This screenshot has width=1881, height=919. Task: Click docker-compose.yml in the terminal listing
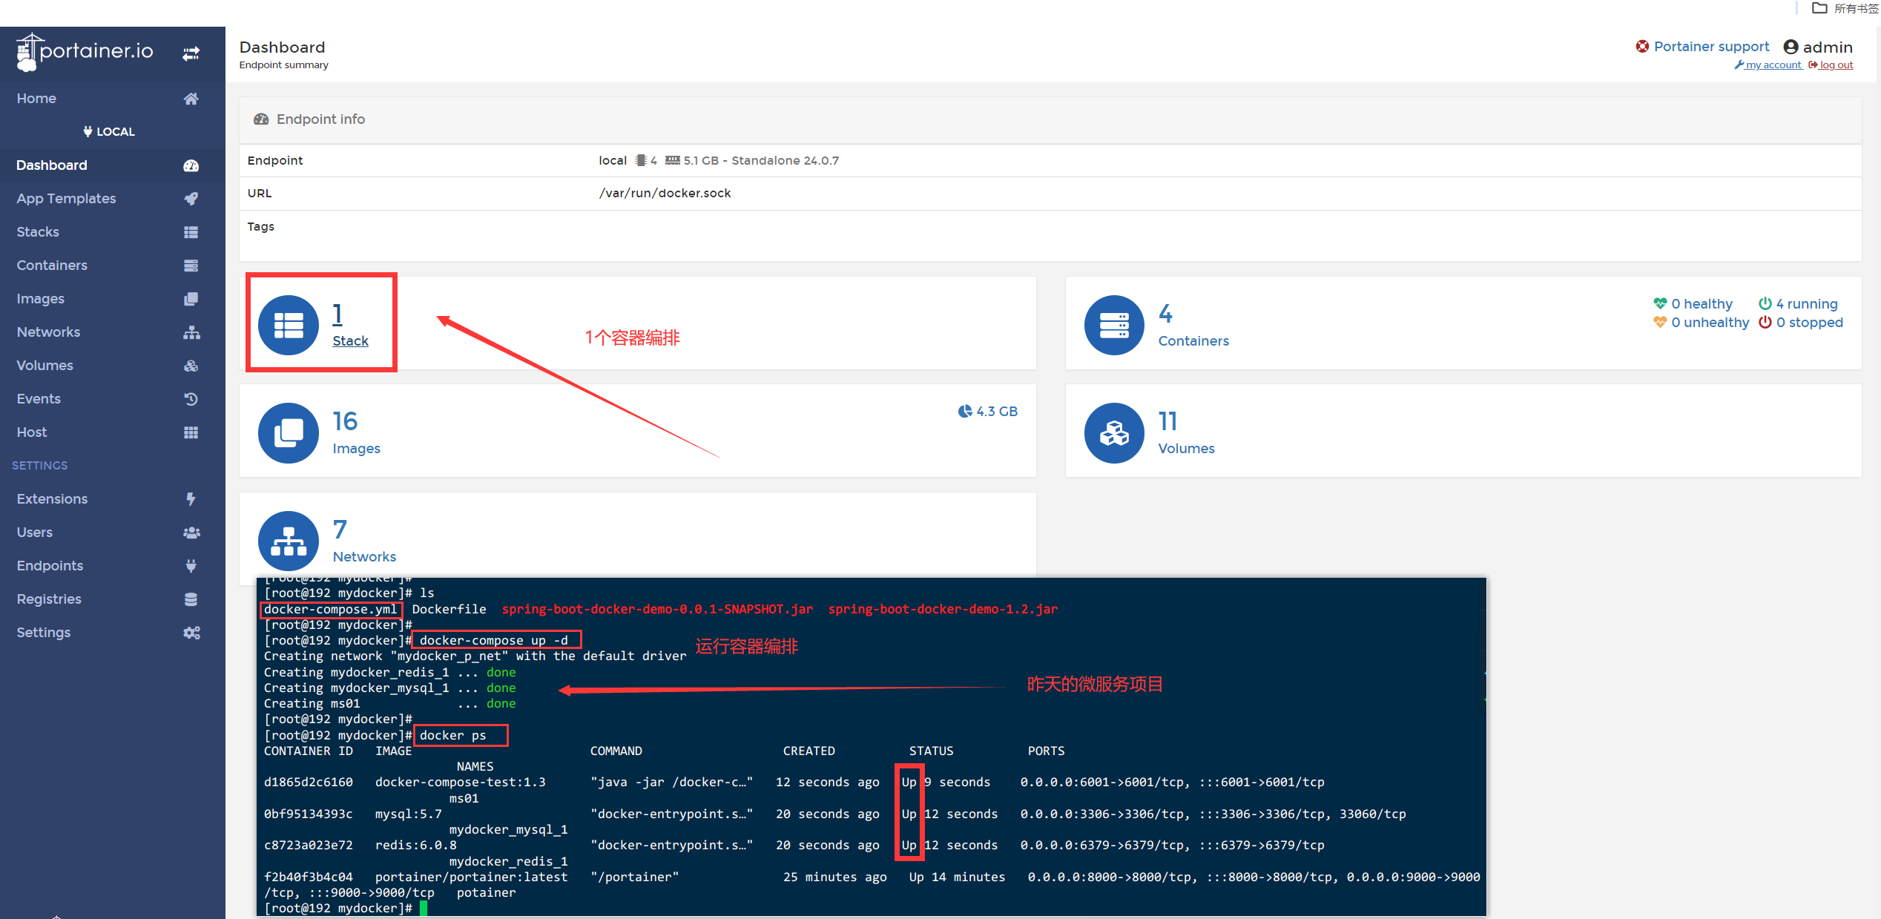click(x=331, y=609)
